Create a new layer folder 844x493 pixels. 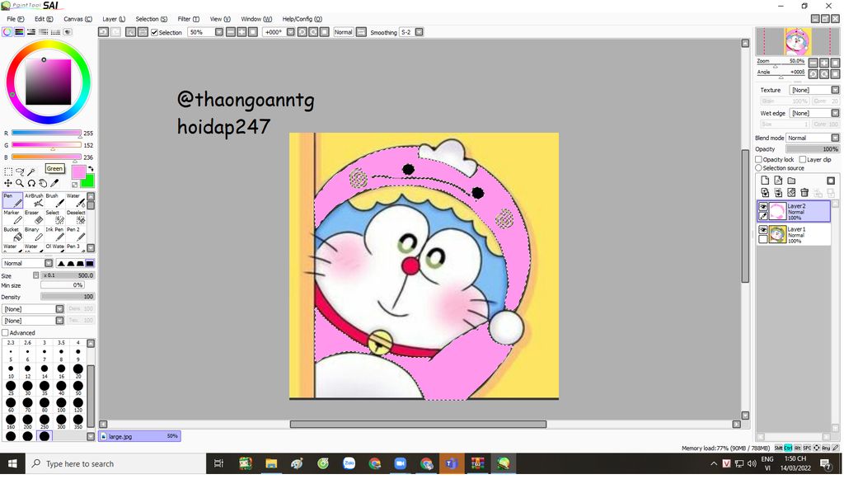[x=791, y=181]
